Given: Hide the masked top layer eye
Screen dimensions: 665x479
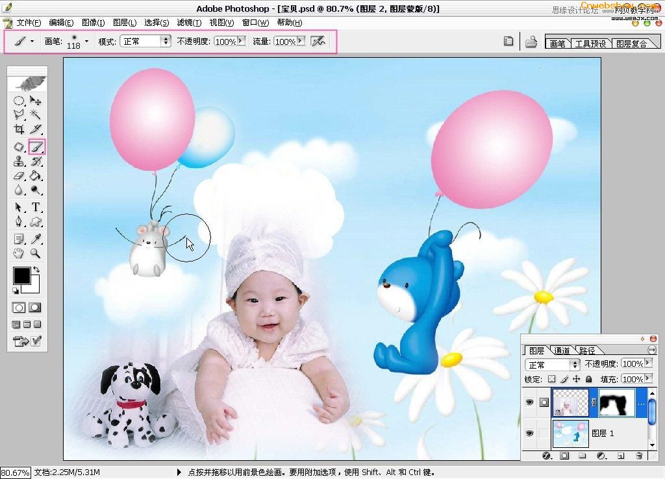Looking at the screenshot, I should click(x=529, y=402).
